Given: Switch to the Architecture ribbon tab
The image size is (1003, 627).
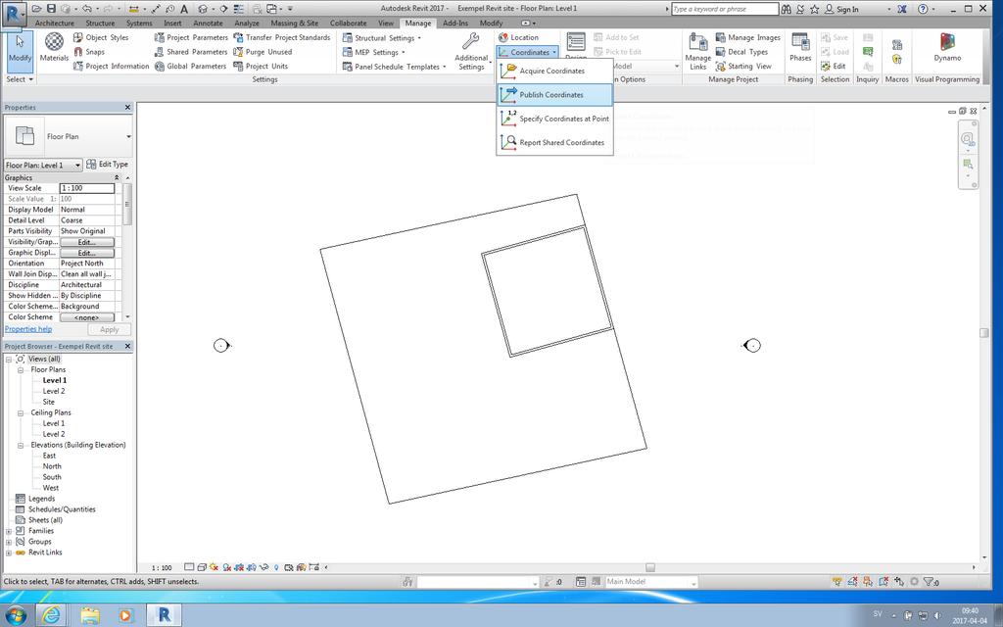Looking at the screenshot, I should tap(55, 24).
